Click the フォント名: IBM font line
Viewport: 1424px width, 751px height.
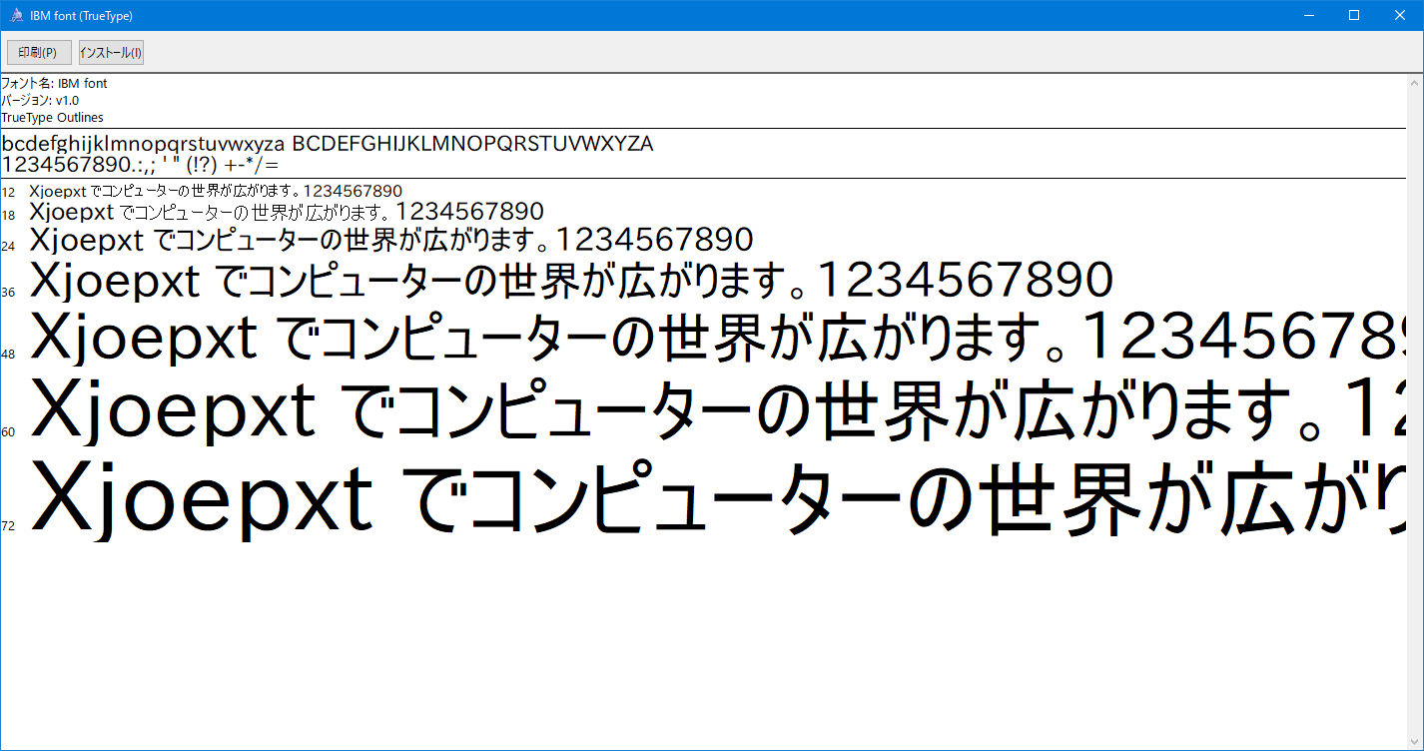55,84
